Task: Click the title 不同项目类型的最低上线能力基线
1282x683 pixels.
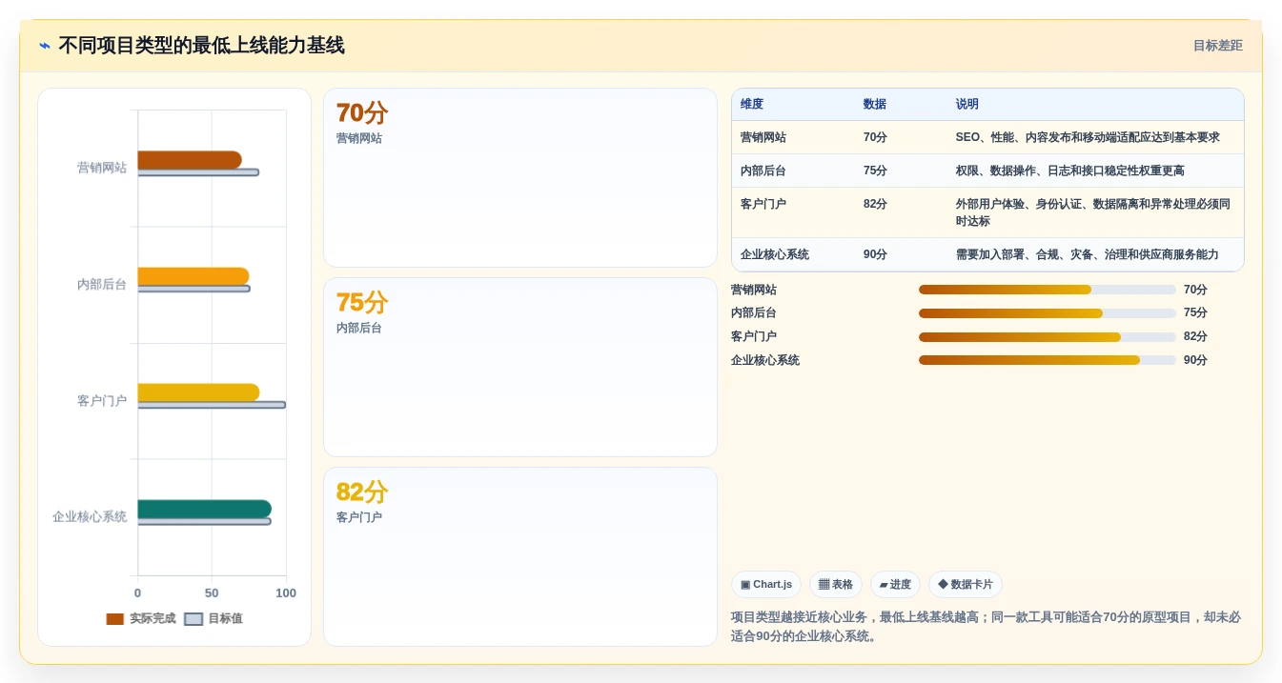Action: (201, 46)
